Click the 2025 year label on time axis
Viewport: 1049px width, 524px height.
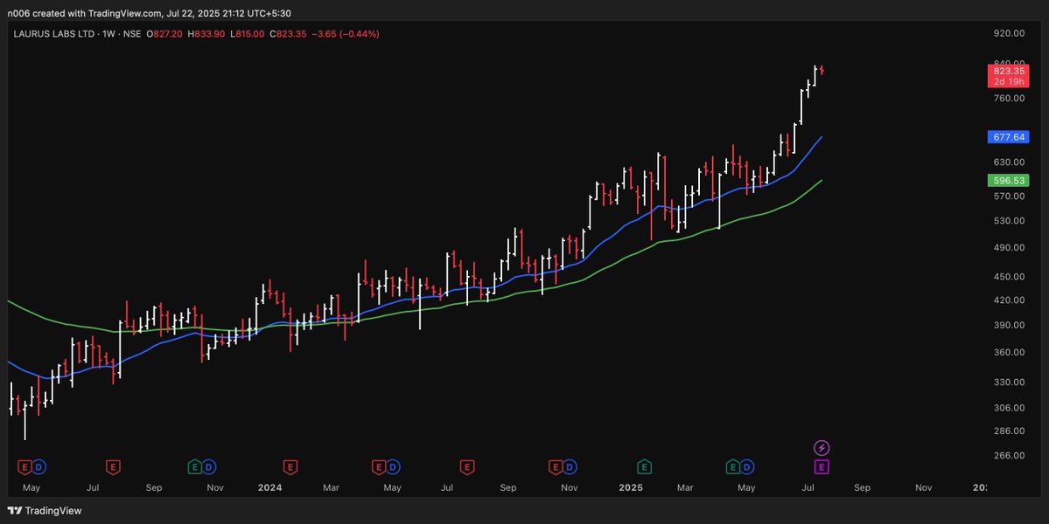point(631,488)
